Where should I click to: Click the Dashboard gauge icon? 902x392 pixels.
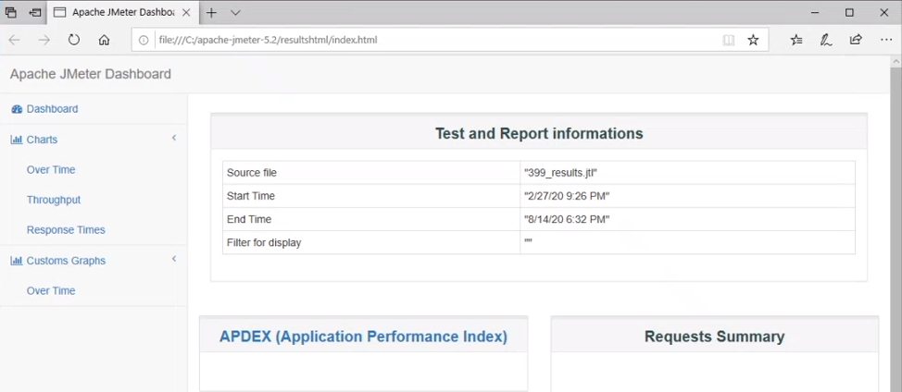click(x=17, y=109)
